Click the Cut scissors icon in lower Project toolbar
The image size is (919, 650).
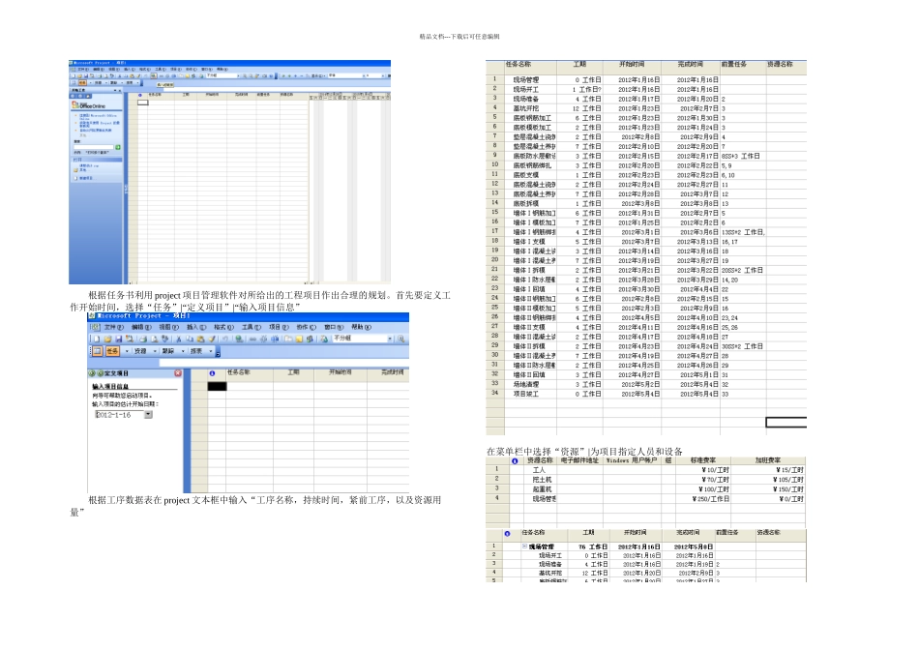pos(178,339)
